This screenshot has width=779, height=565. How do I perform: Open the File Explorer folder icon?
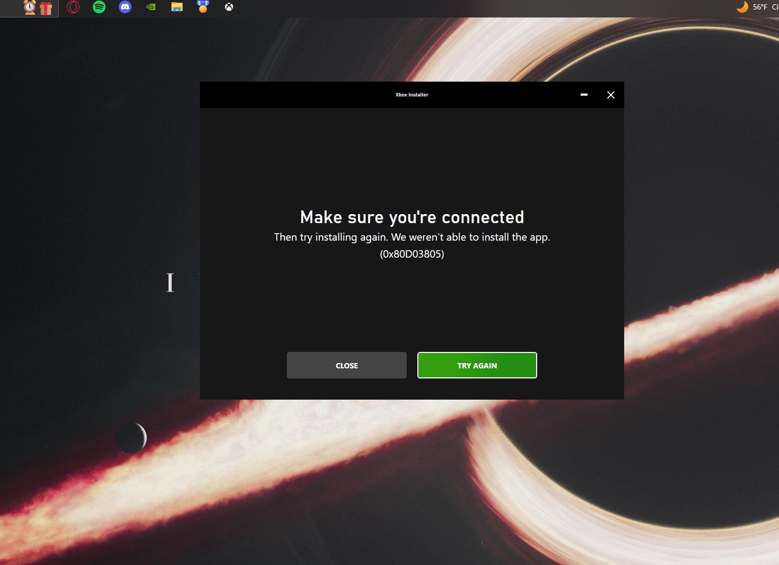point(177,7)
